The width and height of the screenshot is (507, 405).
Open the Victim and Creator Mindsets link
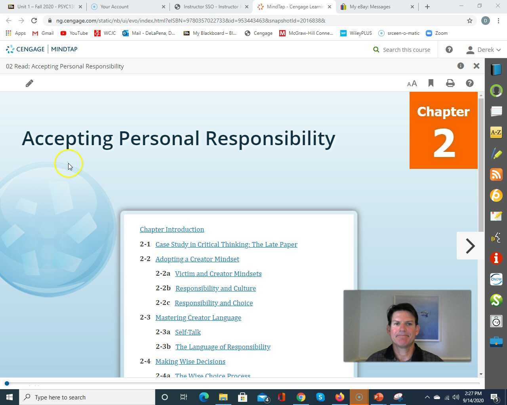[x=218, y=274]
